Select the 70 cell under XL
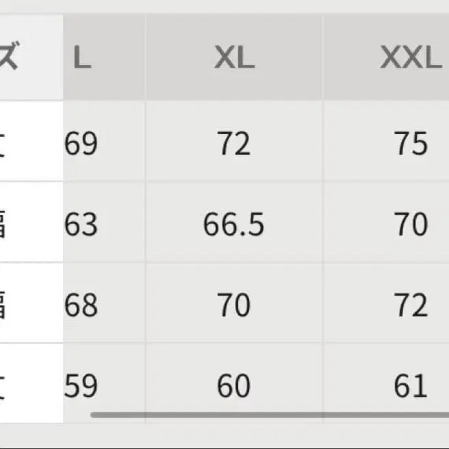The height and width of the screenshot is (449, 449). click(x=234, y=305)
